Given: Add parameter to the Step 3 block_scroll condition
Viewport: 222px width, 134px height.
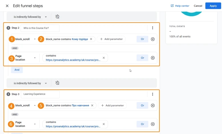Looking at the screenshot, I should coord(112,105).
